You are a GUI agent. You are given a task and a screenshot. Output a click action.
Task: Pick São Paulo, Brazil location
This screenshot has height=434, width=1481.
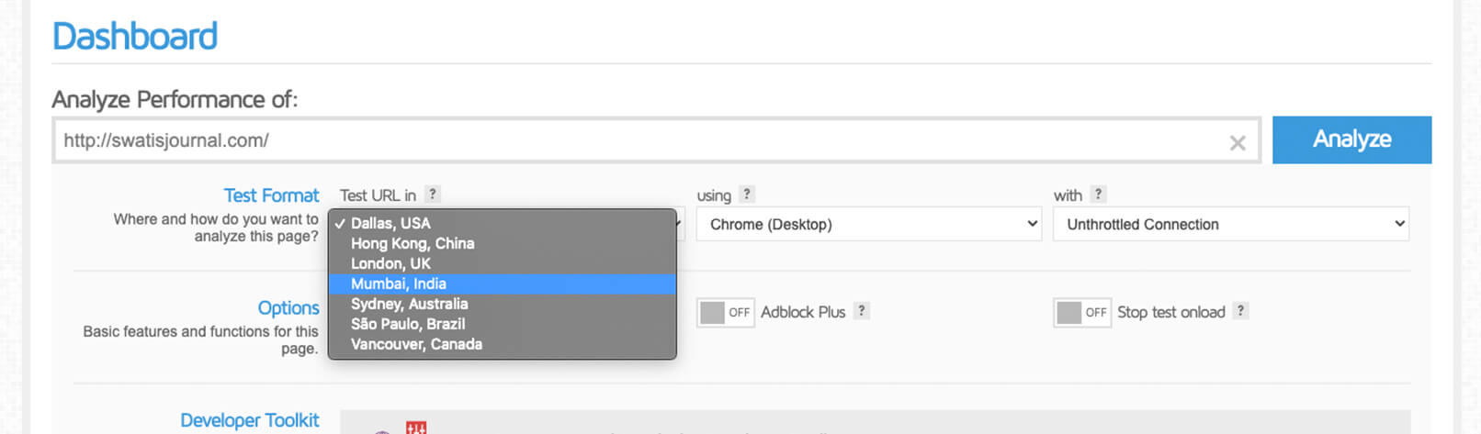point(503,324)
